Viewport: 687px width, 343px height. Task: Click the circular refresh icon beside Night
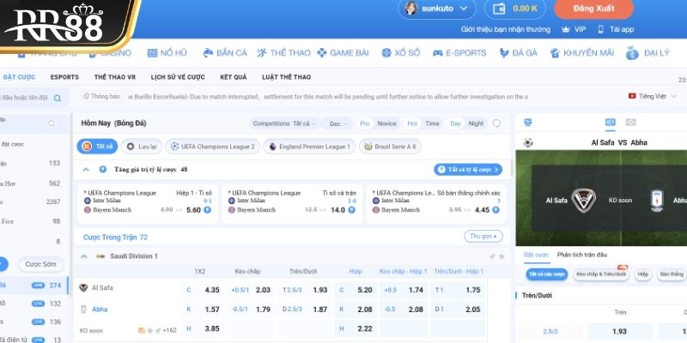pyautogui.click(x=496, y=123)
